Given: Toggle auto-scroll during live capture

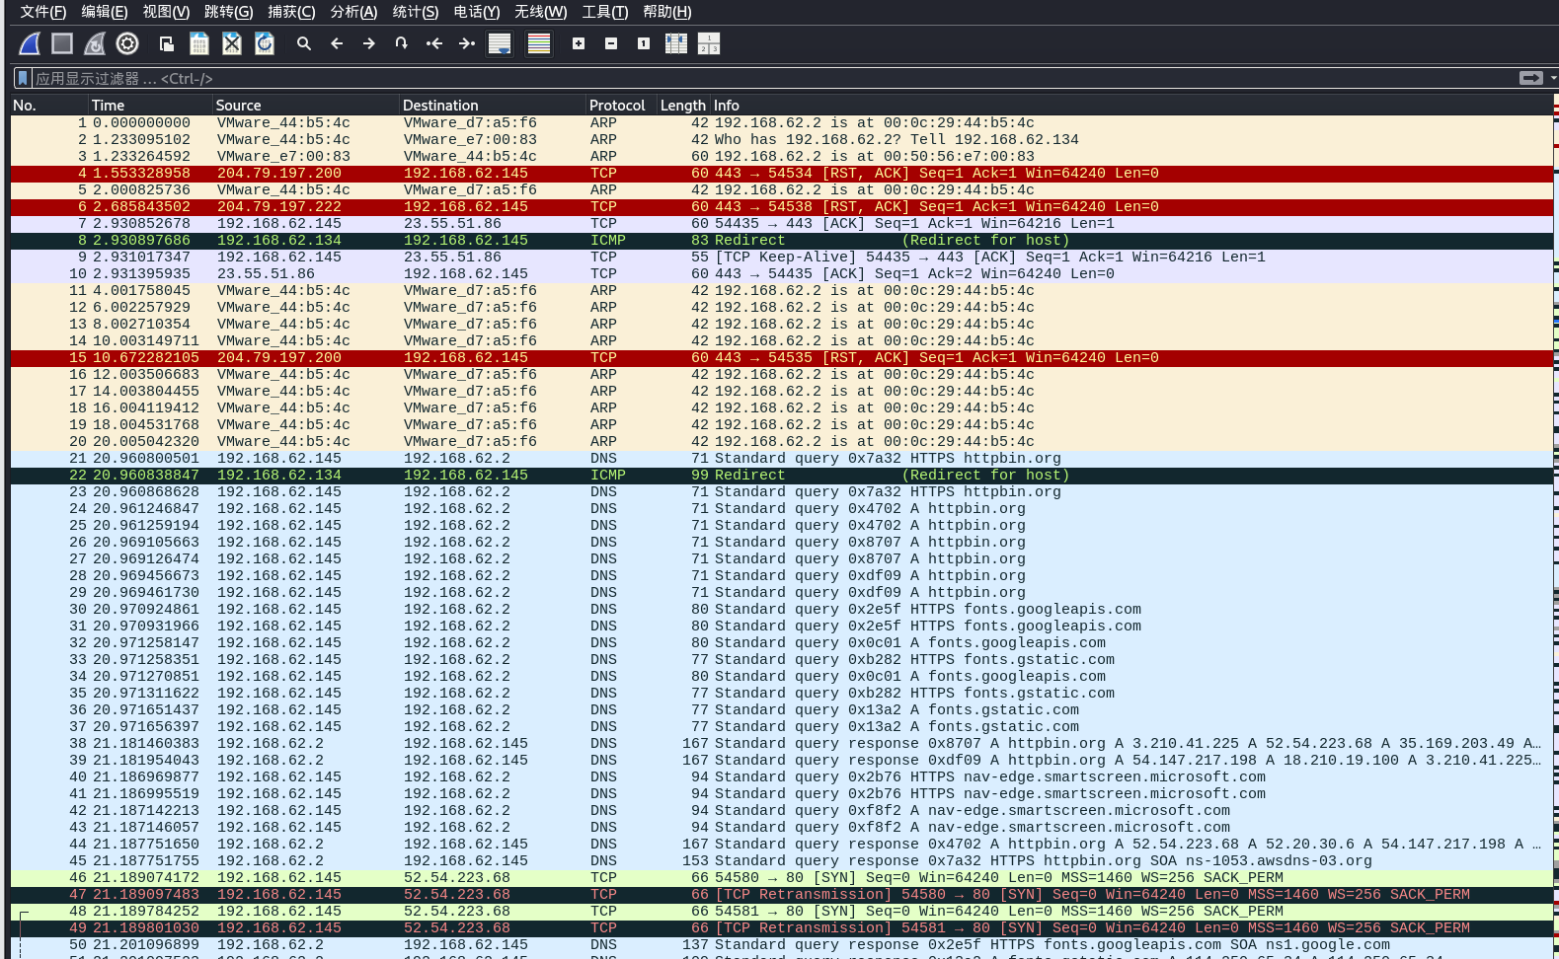Looking at the screenshot, I should (x=500, y=43).
